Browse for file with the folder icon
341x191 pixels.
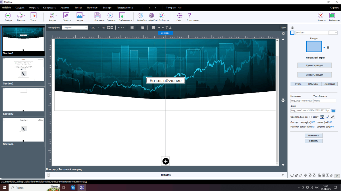[x=333, y=111]
